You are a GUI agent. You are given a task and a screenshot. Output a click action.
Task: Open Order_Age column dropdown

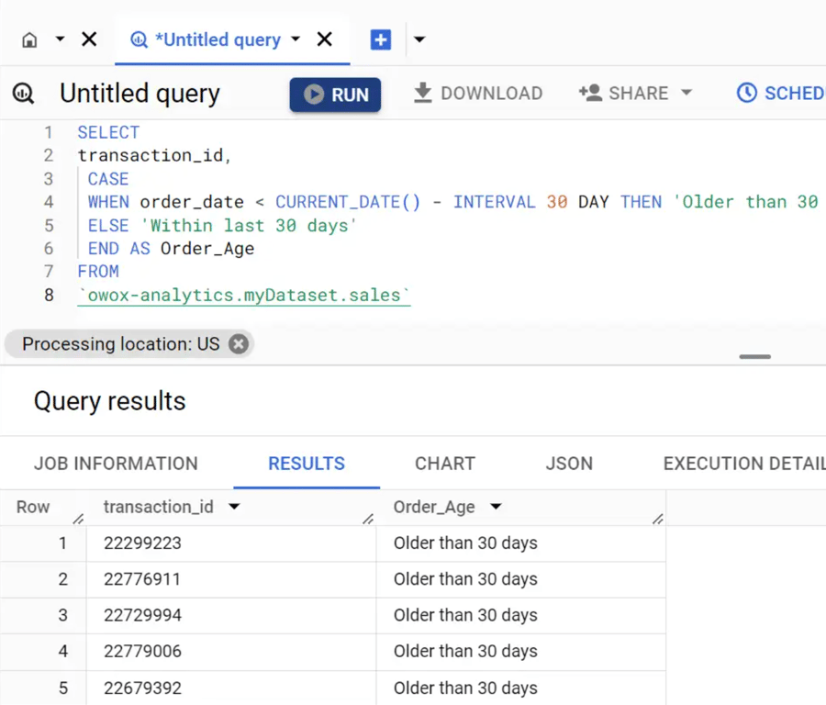496,507
